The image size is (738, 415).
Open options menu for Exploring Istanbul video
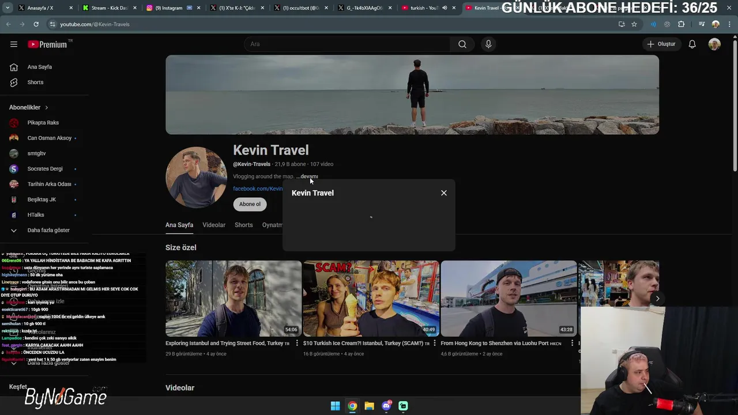point(297,344)
